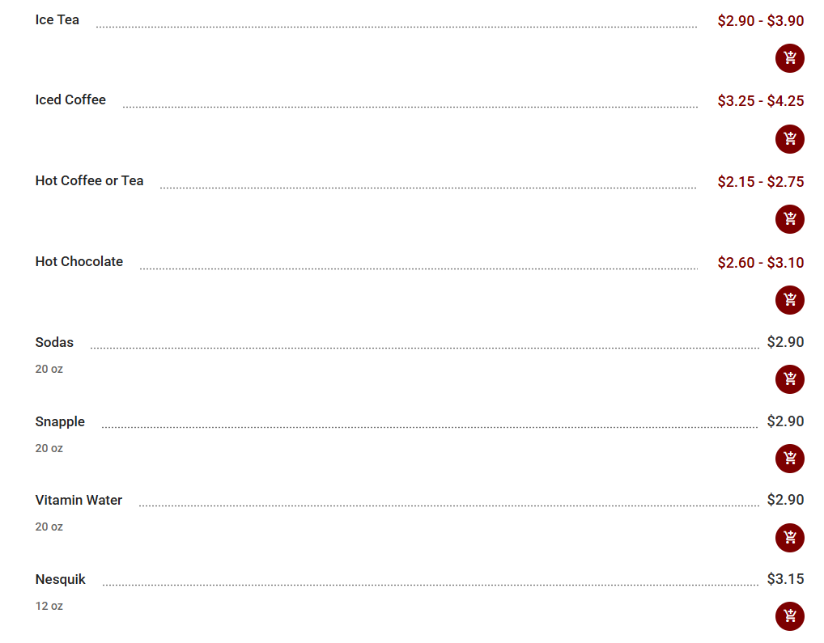Add Nesquik to the cart
This screenshot has width=824, height=643.
790,616
